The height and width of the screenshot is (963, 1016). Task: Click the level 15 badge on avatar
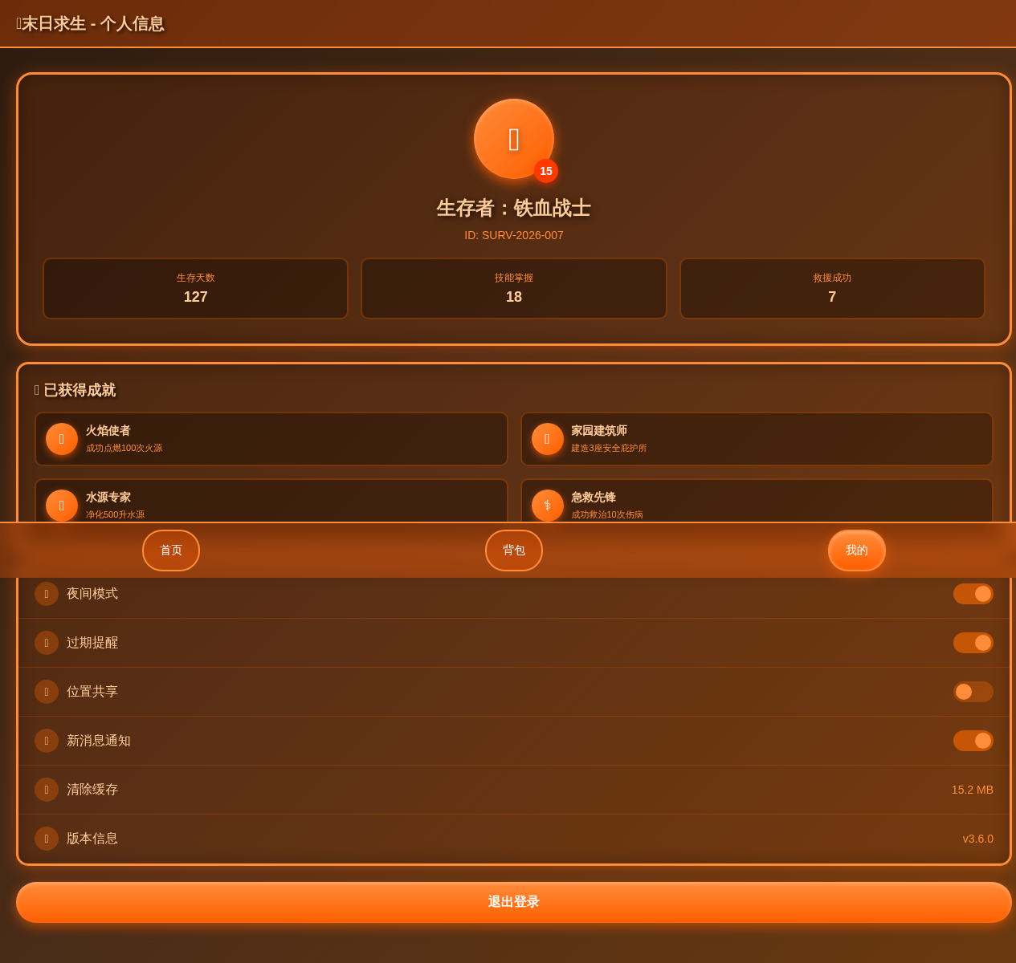coord(546,171)
